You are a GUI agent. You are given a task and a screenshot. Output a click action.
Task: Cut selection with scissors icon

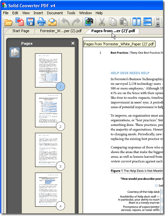pyautogui.click(x=102, y=22)
